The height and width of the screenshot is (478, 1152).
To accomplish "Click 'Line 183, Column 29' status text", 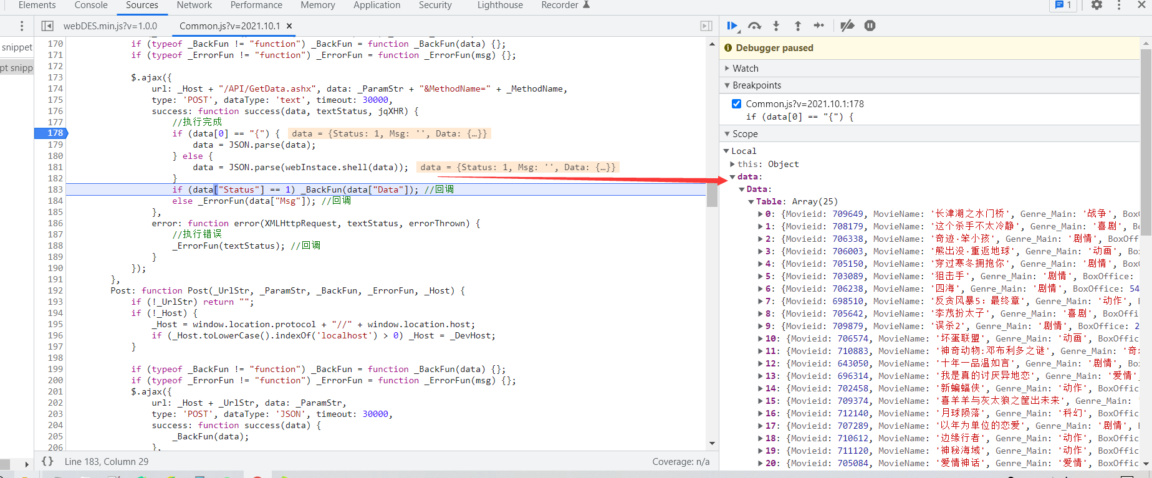I will point(107,462).
